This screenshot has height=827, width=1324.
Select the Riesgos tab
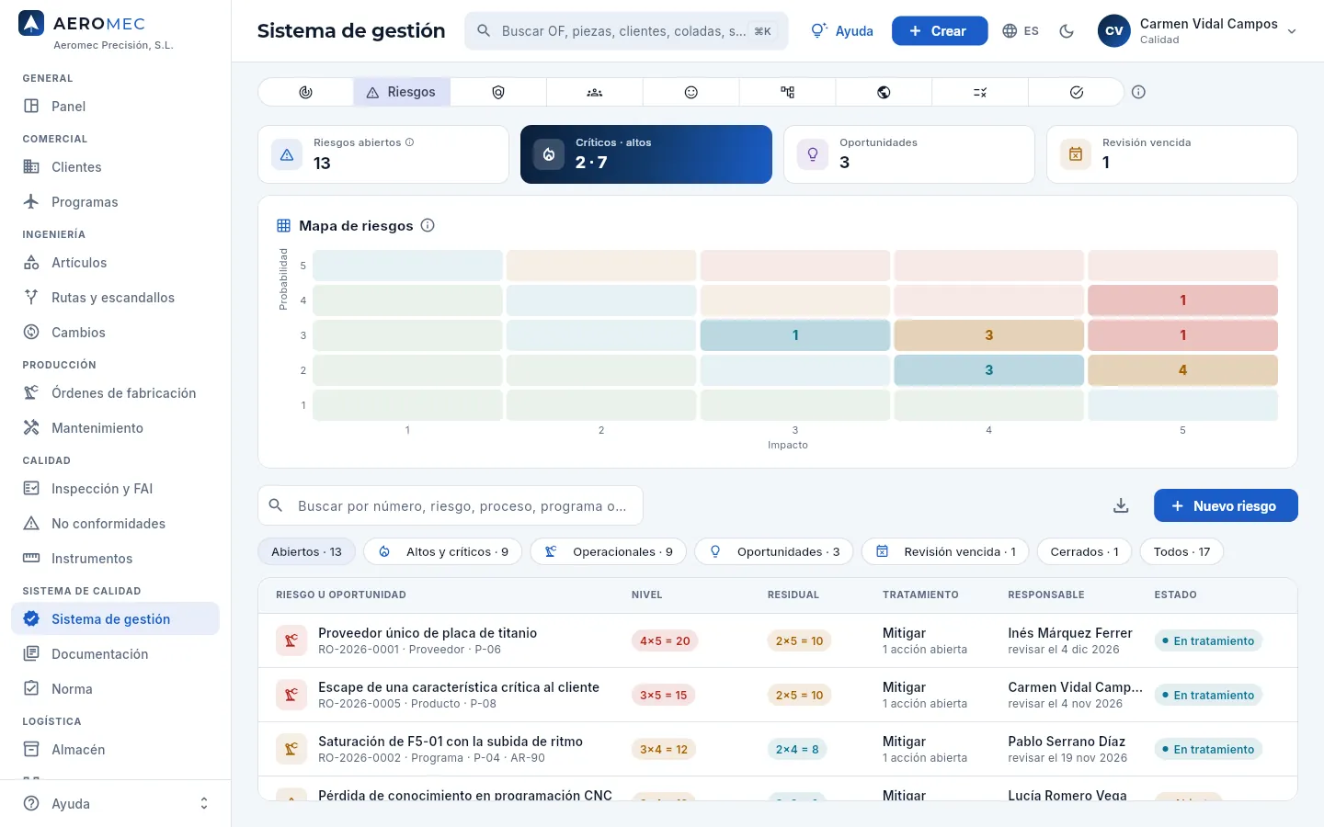coord(402,92)
